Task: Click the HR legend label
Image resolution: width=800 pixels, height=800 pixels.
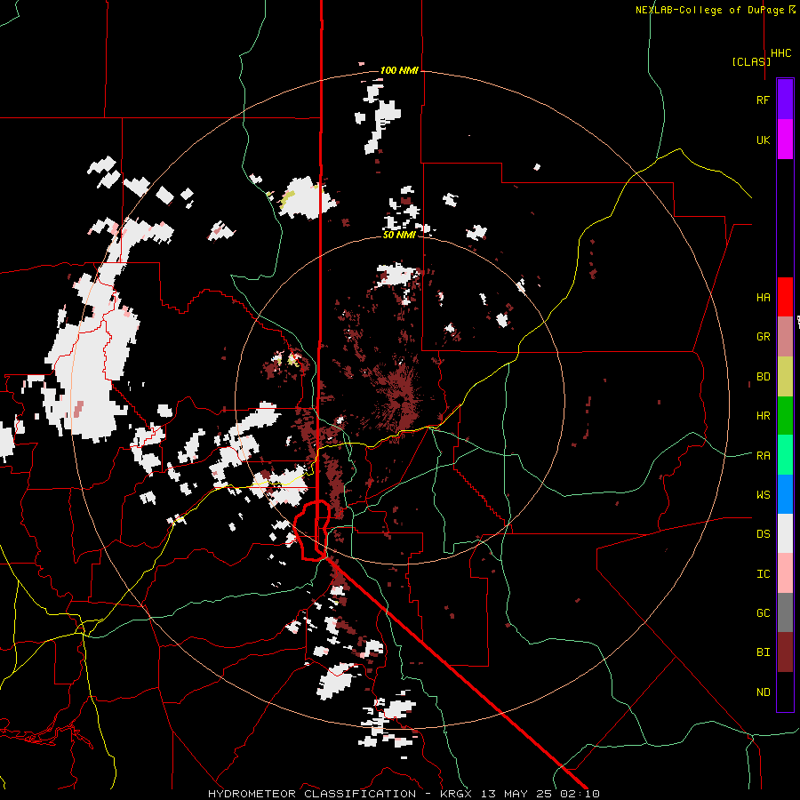Action: tap(763, 416)
